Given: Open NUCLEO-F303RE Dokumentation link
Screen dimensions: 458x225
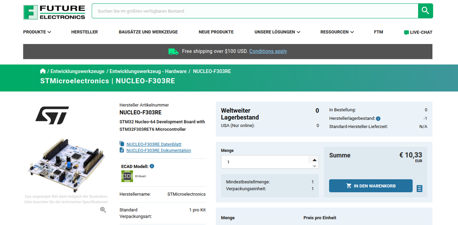Looking at the screenshot, I should pos(159,151).
